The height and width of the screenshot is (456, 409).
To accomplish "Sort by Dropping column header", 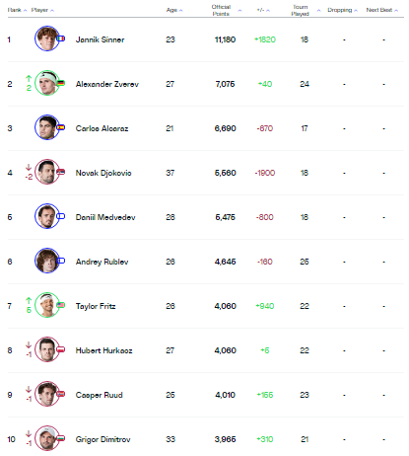I will click(x=342, y=10).
